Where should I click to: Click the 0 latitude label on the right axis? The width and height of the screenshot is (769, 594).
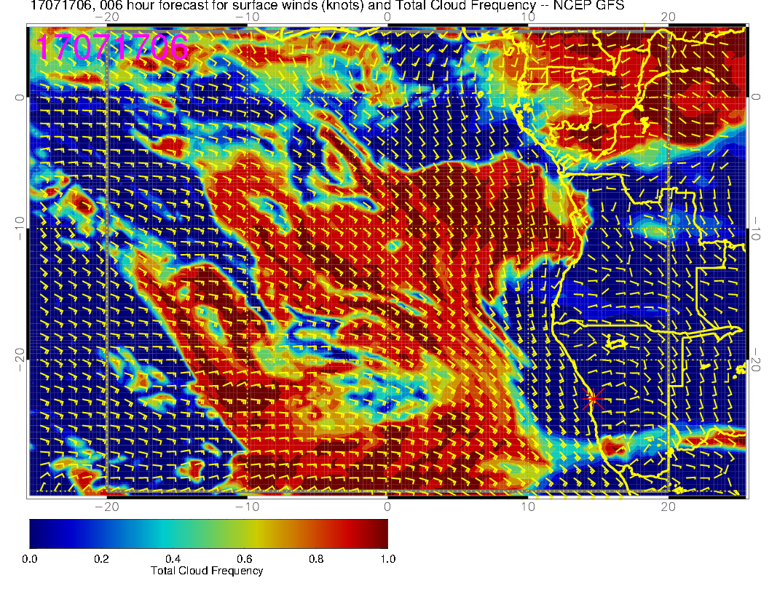756,97
